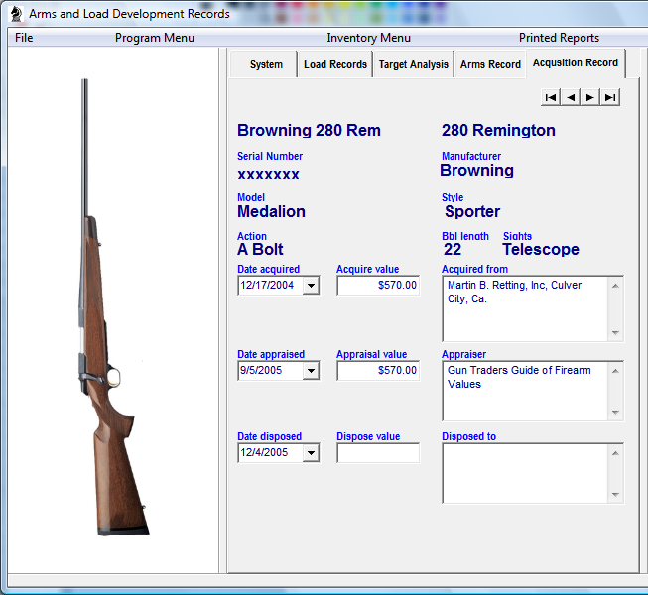Open the Date acquired dropdown arrow
Screen dimensions: 648x595
tap(311, 286)
